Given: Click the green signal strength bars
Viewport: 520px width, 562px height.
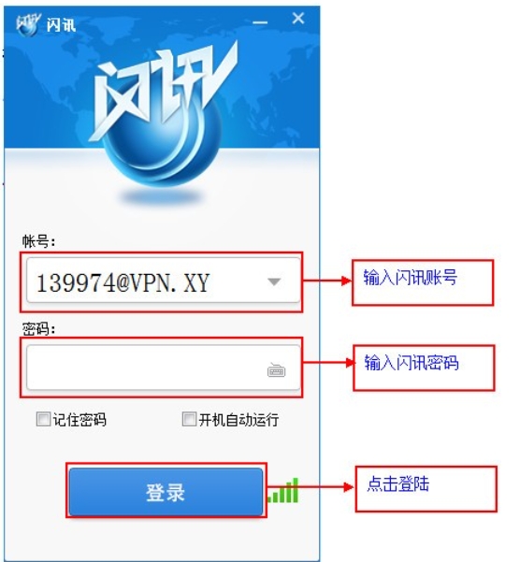Looking at the screenshot, I should 283,490.
